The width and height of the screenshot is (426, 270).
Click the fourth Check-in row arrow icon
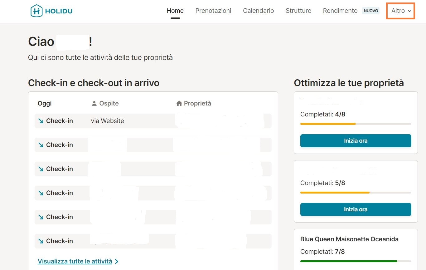click(x=41, y=193)
